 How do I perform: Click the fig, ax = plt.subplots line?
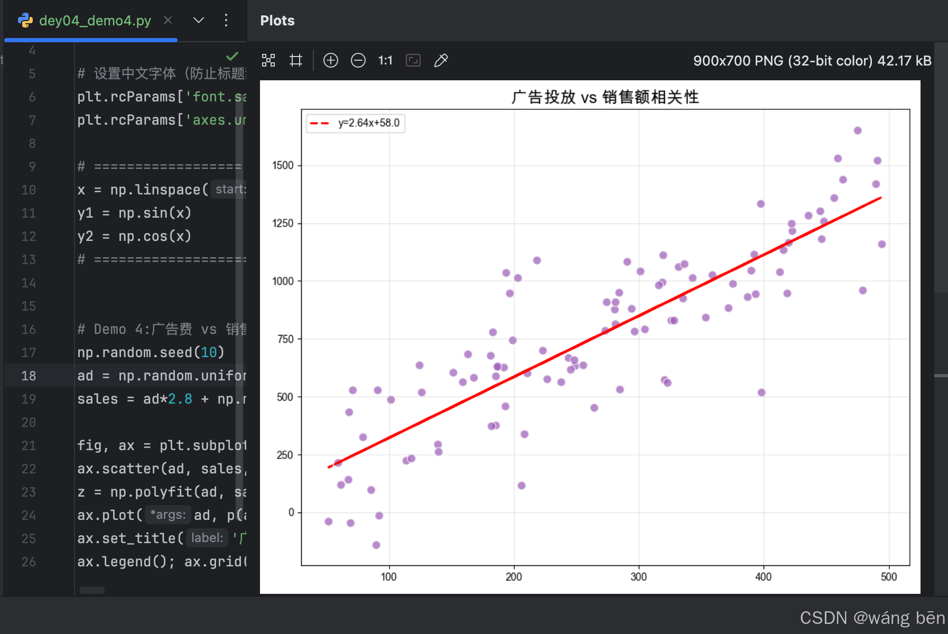pyautogui.click(x=162, y=445)
